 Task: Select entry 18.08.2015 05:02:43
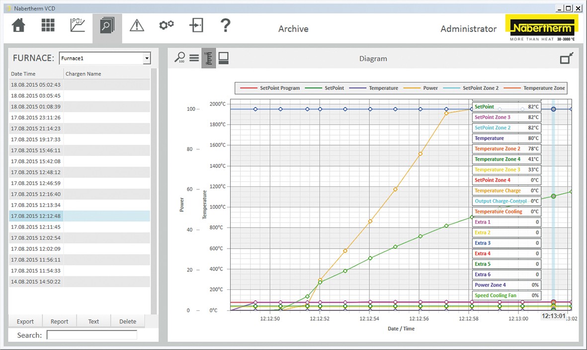(80, 85)
